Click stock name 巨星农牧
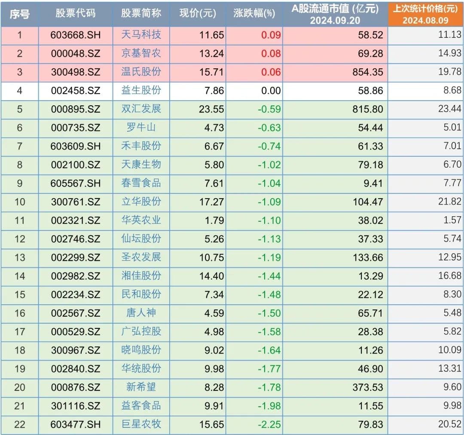 click(141, 424)
